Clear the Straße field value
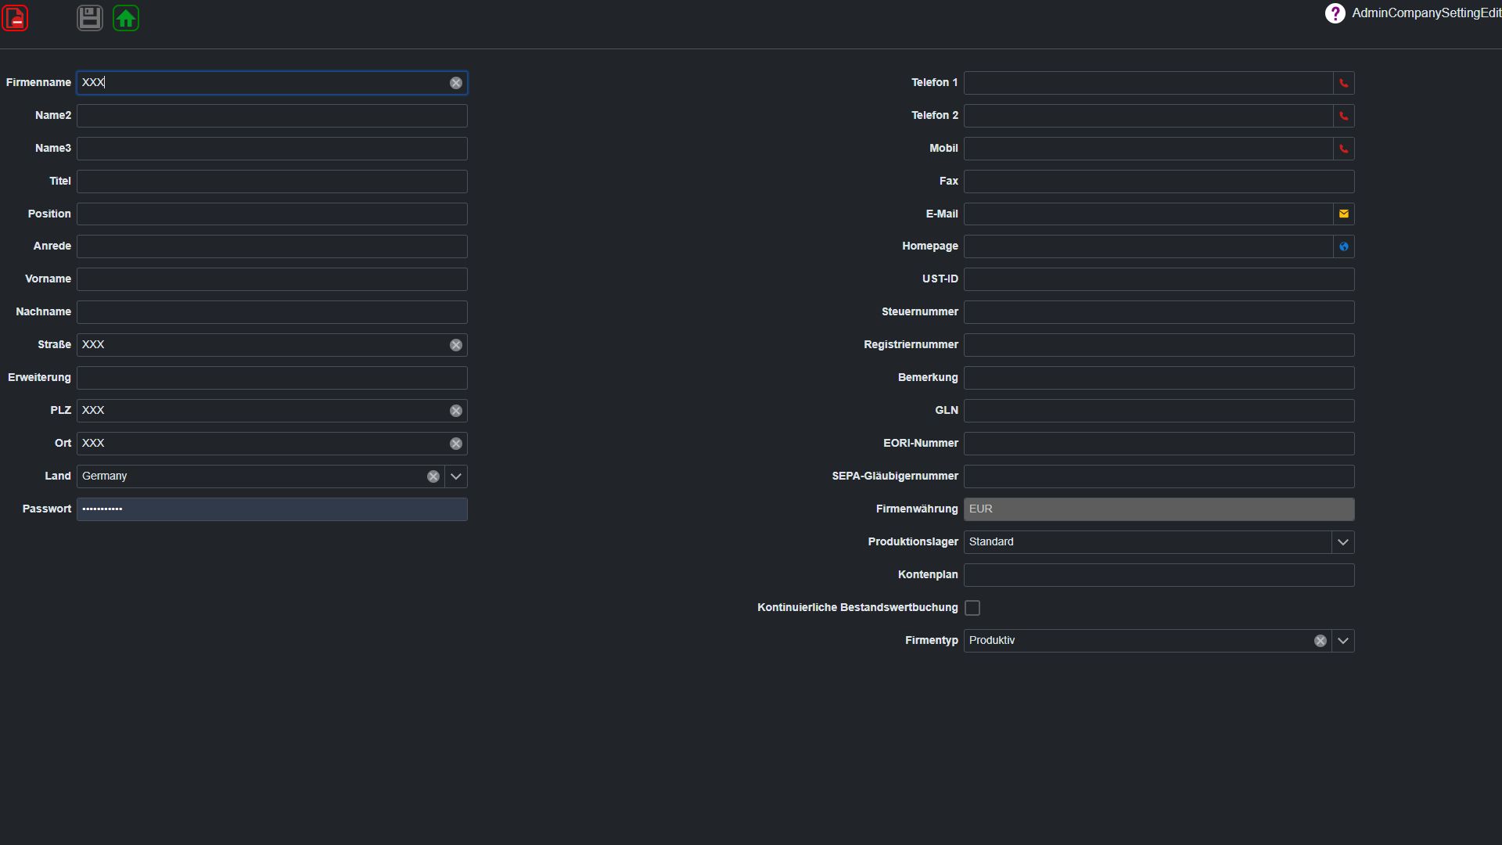The width and height of the screenshot is (1502, 845). click(456, 345)
